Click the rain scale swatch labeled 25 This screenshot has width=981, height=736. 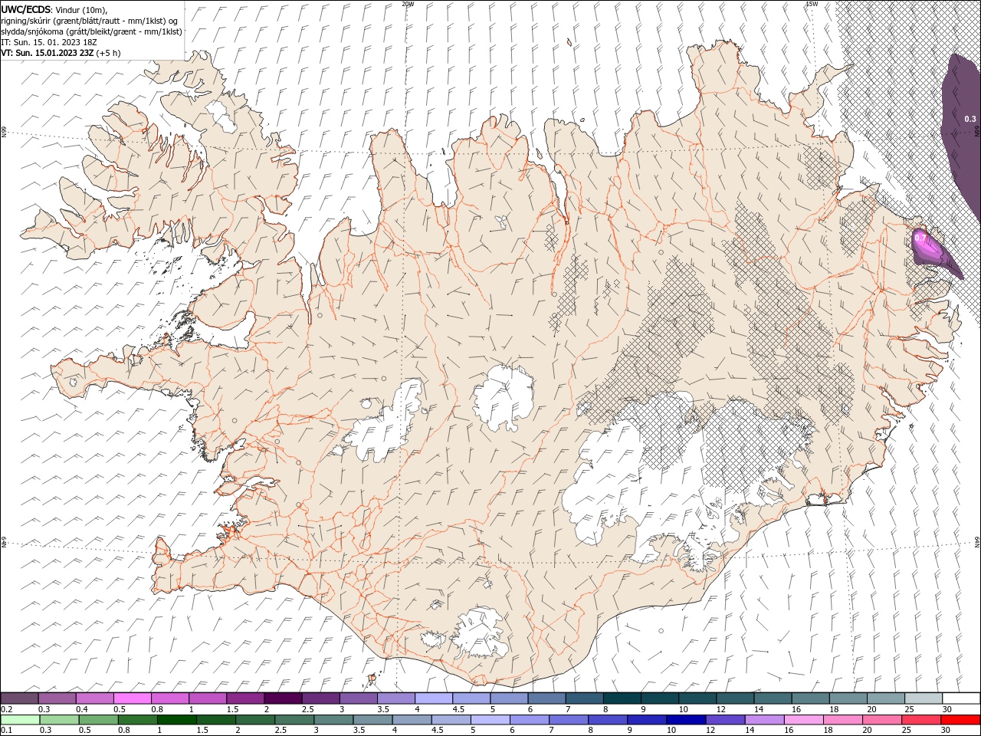click(x=922, y=720)
